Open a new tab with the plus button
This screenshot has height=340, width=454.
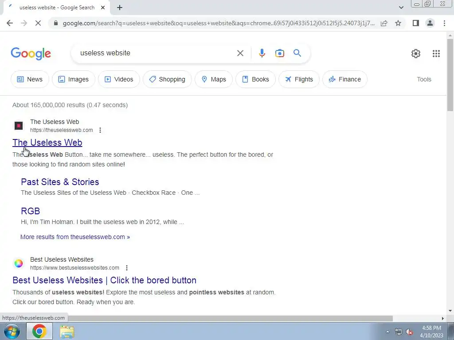point(120,8)
